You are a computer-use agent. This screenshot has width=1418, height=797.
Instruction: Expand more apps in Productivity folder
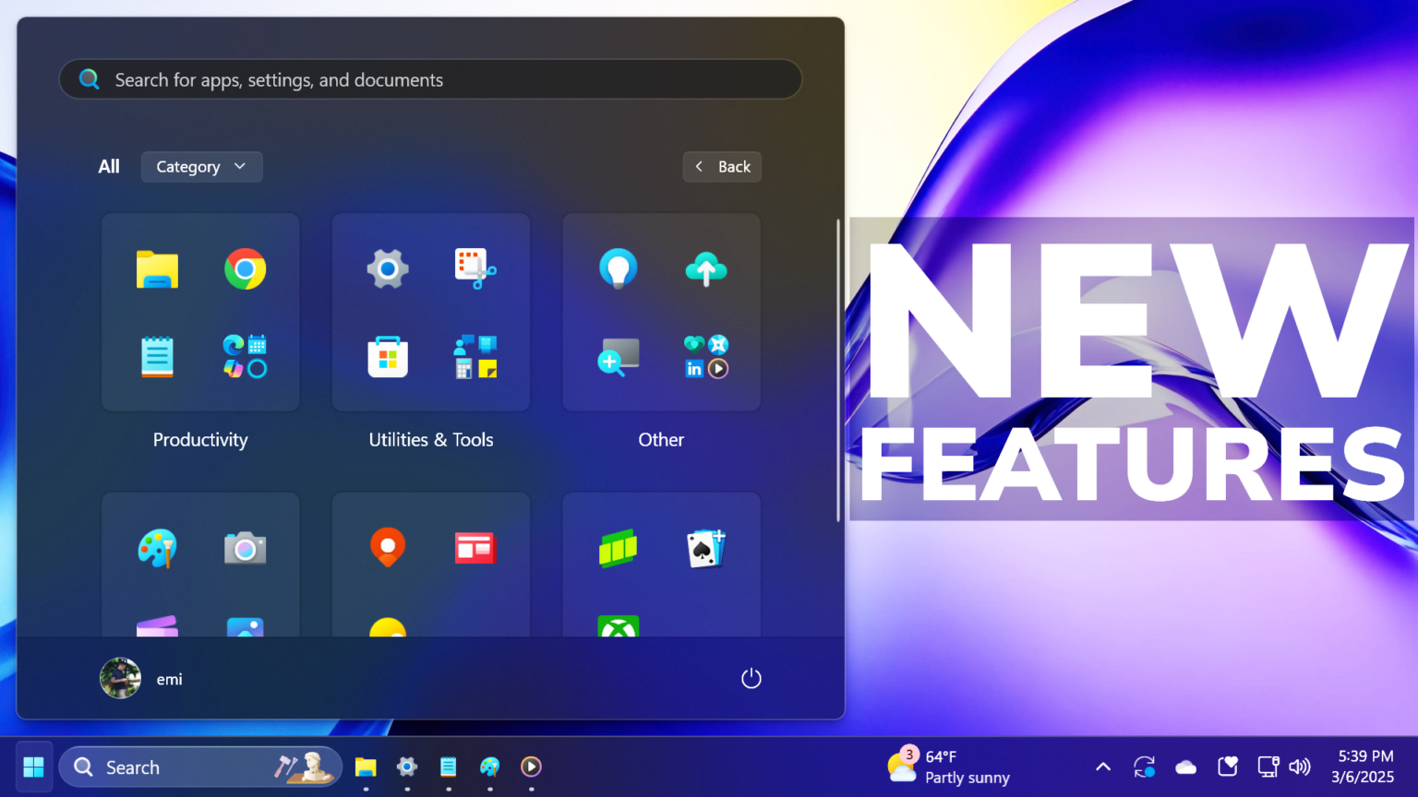tap(245, 357)
